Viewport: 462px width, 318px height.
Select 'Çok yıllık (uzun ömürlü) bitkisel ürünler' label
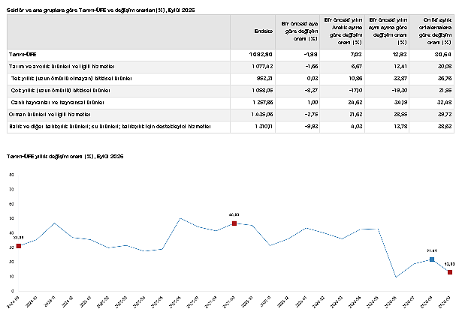tap(60, 91)
